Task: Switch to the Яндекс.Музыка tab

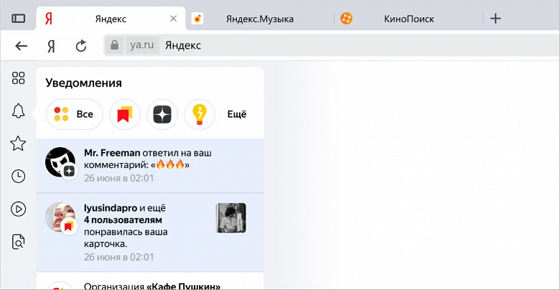Action: tap(260, 19)
